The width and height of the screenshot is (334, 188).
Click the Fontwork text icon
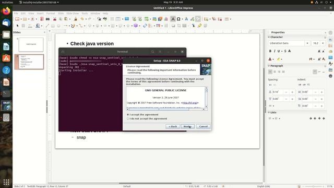pyautogui.click(x=186, y=19)
